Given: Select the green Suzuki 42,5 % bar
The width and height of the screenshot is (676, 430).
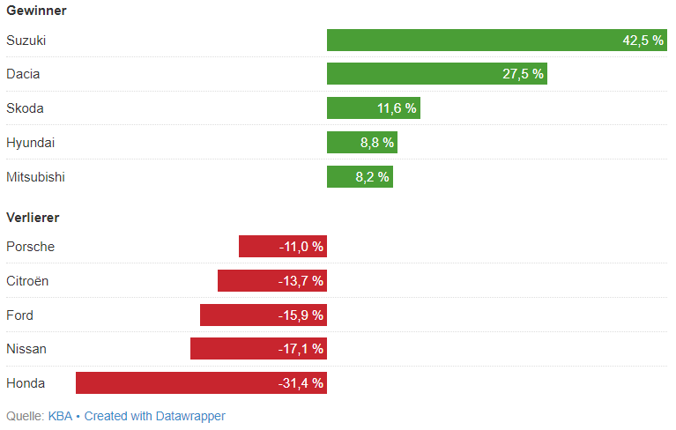Looking at the screenshot, I should [496, 41].
